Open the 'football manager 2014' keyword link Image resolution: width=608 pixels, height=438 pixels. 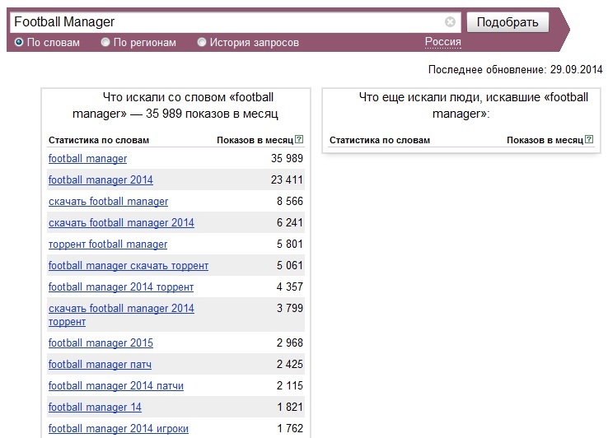tap(101, 179)
